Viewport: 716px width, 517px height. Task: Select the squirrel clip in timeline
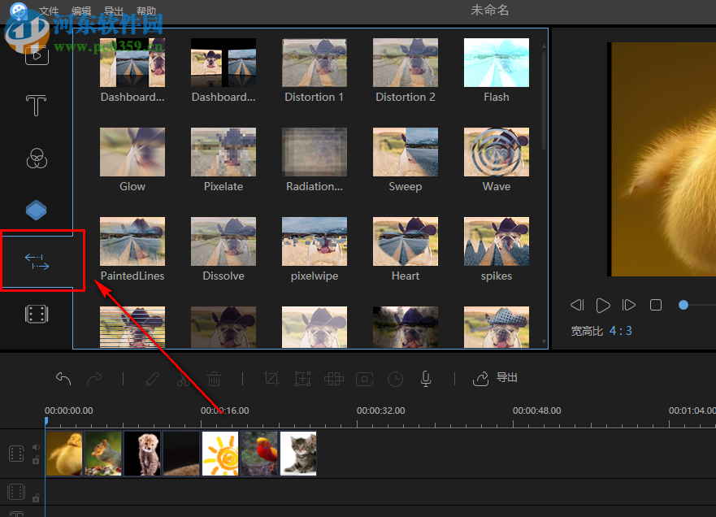pos(103,454)
